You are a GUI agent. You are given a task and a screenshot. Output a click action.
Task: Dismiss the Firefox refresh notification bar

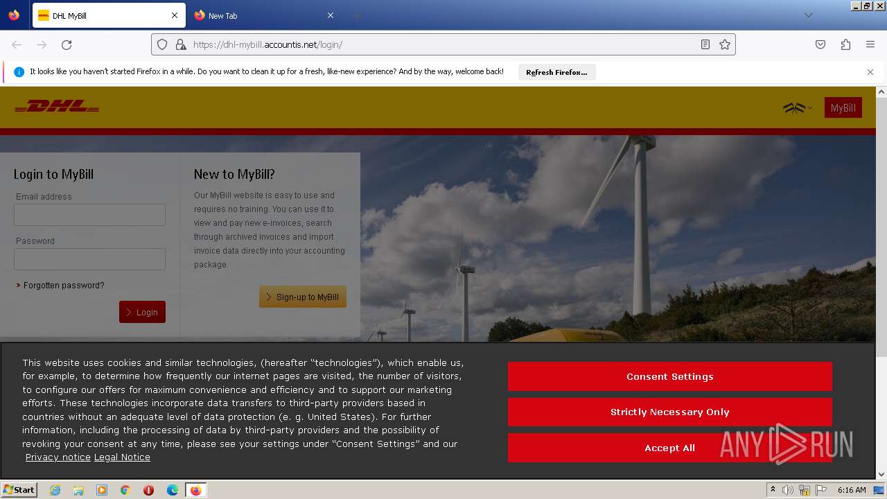[870, 72]
